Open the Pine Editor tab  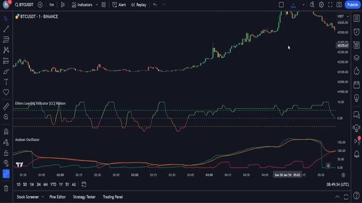tap(58, 197)
